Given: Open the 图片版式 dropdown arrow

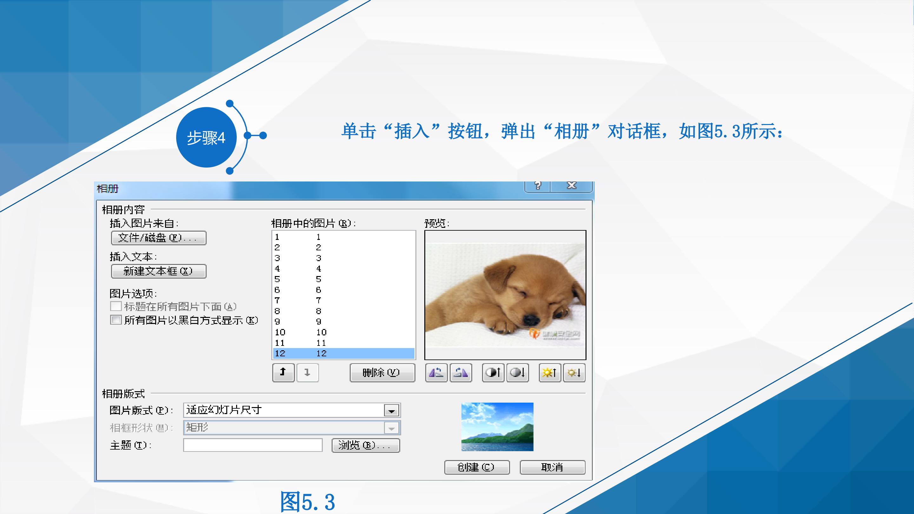Looking at the screenshot, I should (x=391, y=411).
